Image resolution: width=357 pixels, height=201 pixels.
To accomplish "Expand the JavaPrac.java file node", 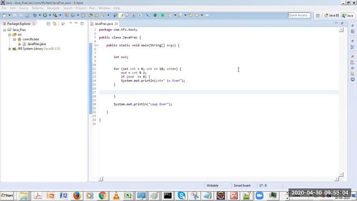I will click(20, 44).
